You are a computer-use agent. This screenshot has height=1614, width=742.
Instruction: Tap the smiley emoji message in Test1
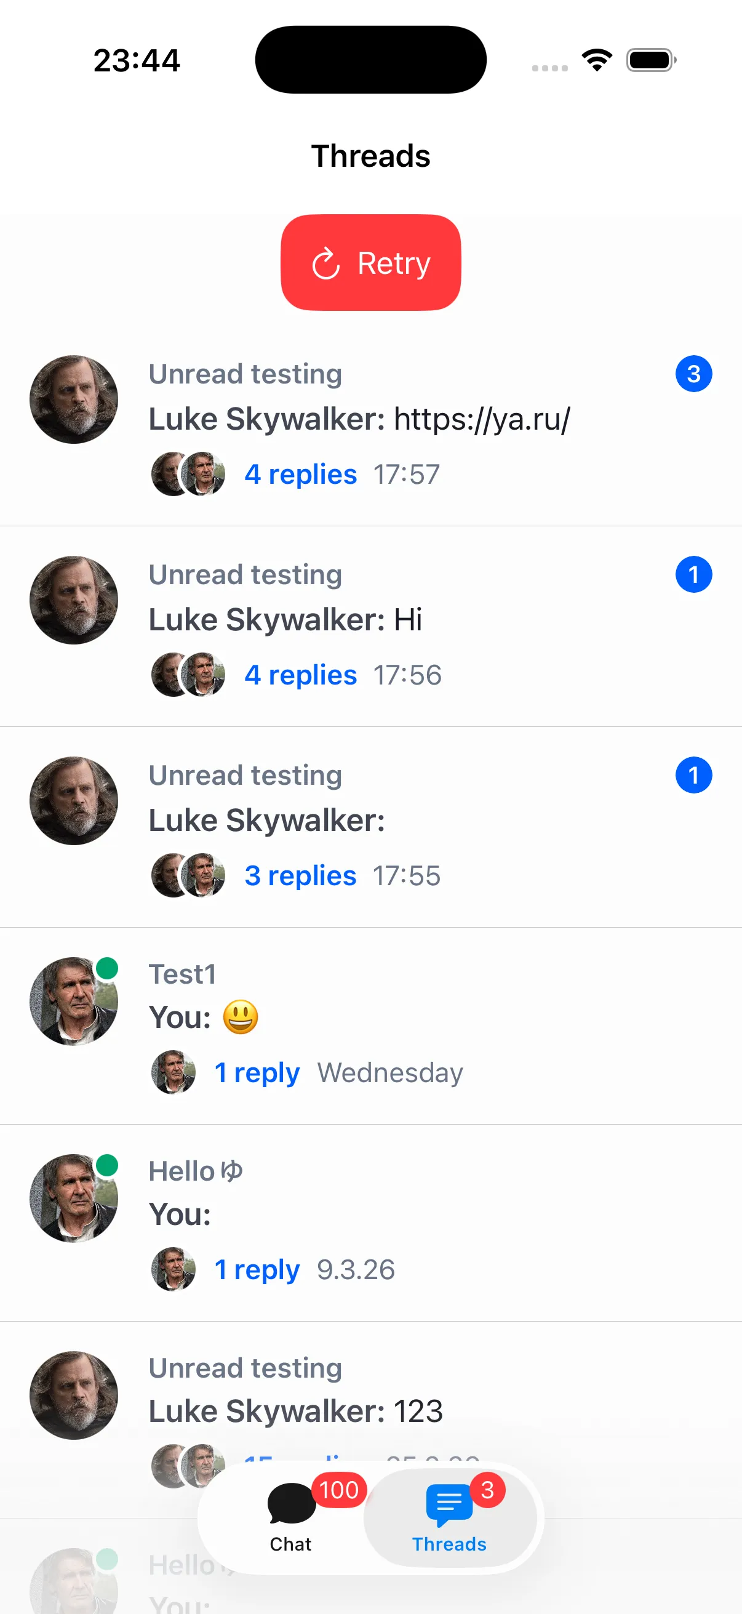click(x=241, y=1017)
